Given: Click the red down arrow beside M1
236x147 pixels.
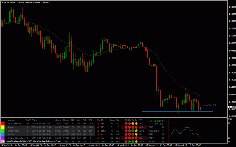Looking at the screenshot, I should [x=98, y=124].
